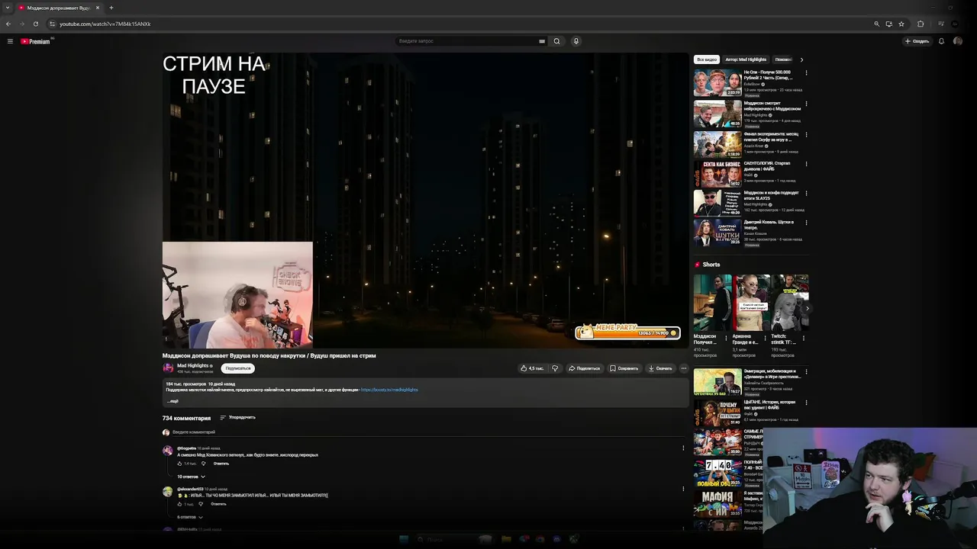Open YouTube notifications bell

coord(941,41)
